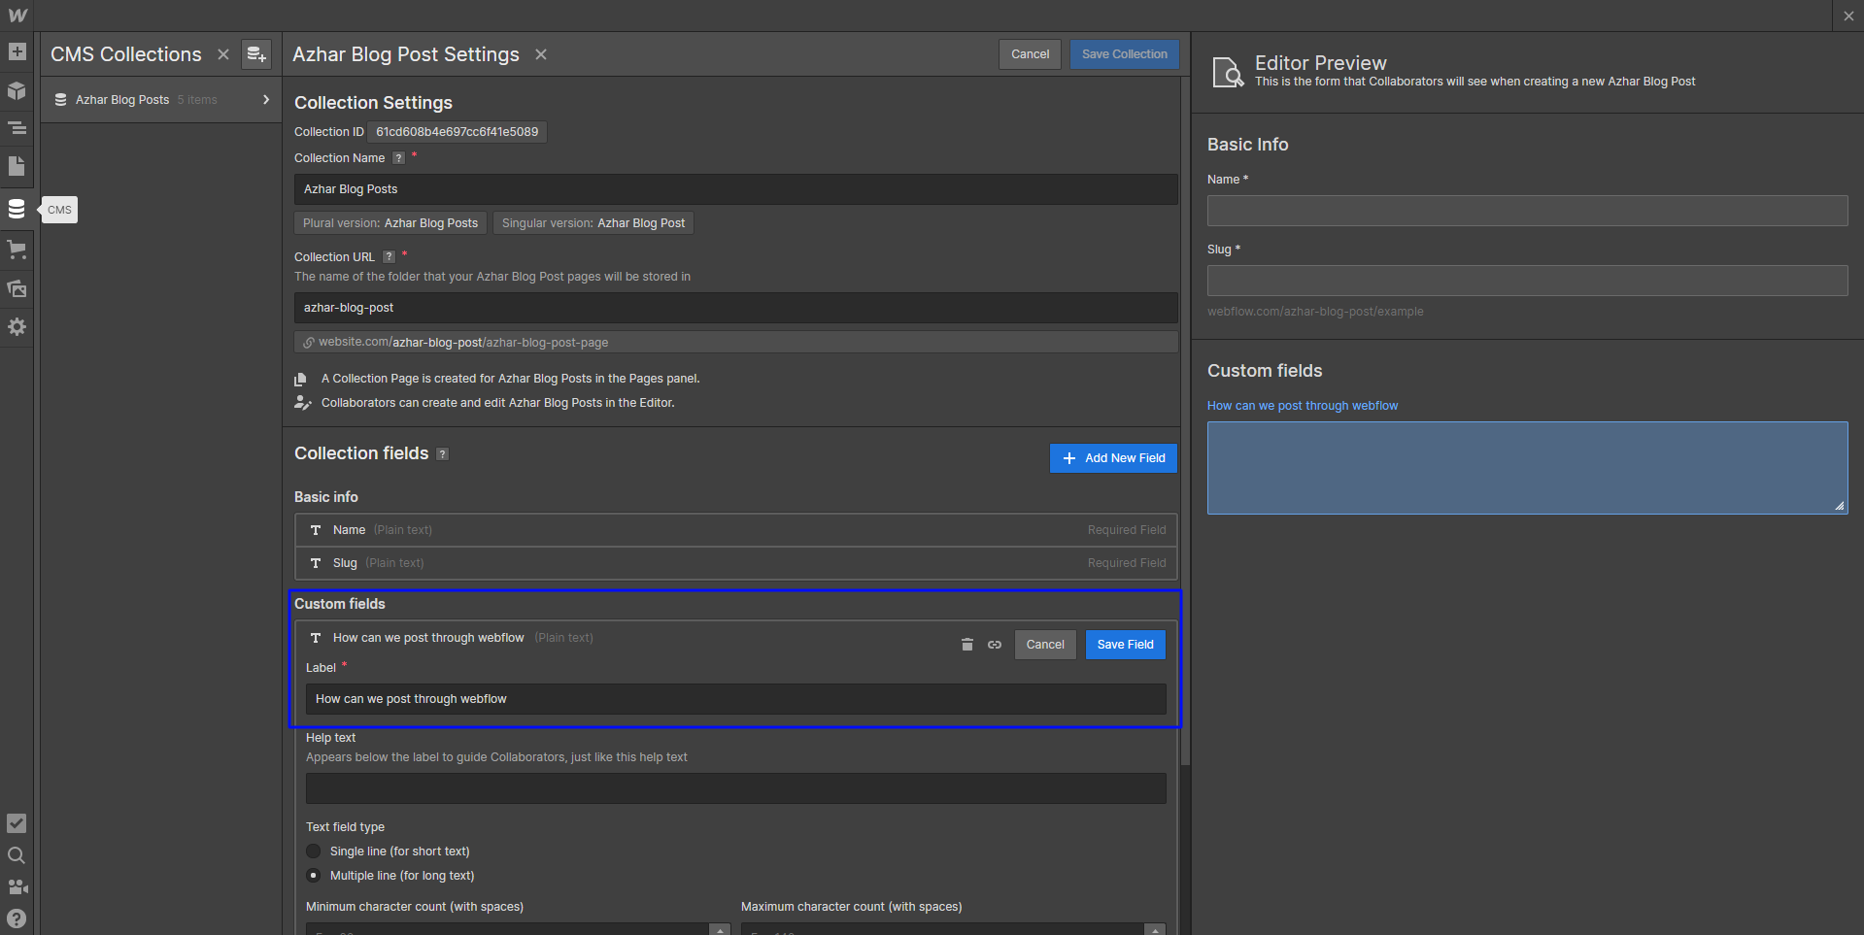Click the link icon beside field Cancel
The width and height of the screenshot is (1864, 935).
tap(995, 645)
